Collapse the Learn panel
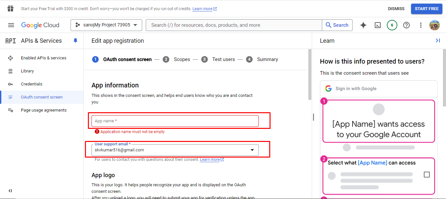Image resolution: width=446 pixels, height=199 pixels. tap(438, 40)
